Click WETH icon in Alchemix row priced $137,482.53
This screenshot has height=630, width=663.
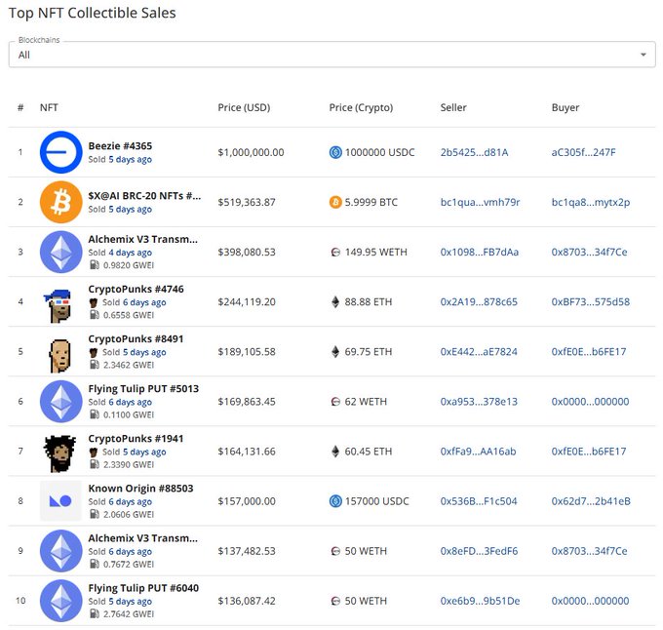335,551
